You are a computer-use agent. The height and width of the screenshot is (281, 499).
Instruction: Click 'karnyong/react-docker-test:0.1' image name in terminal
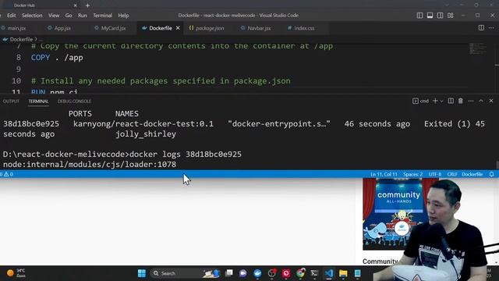point(143,124)
